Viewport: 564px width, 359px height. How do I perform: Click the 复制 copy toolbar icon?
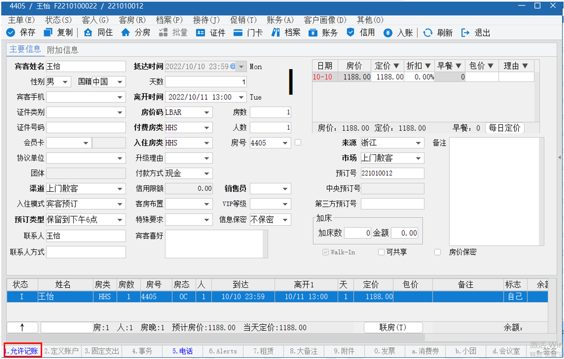tap(48, 32)
